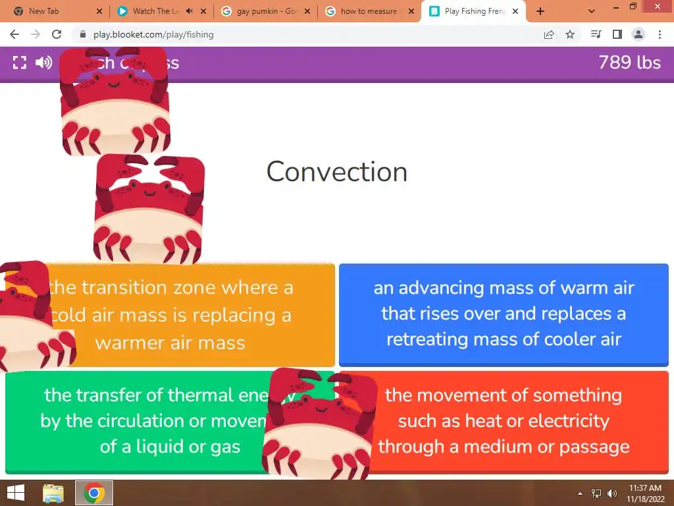The height and width of the screenshot is (506, 674).
Task: Open a new browser tab
Action: pos(540,11)
